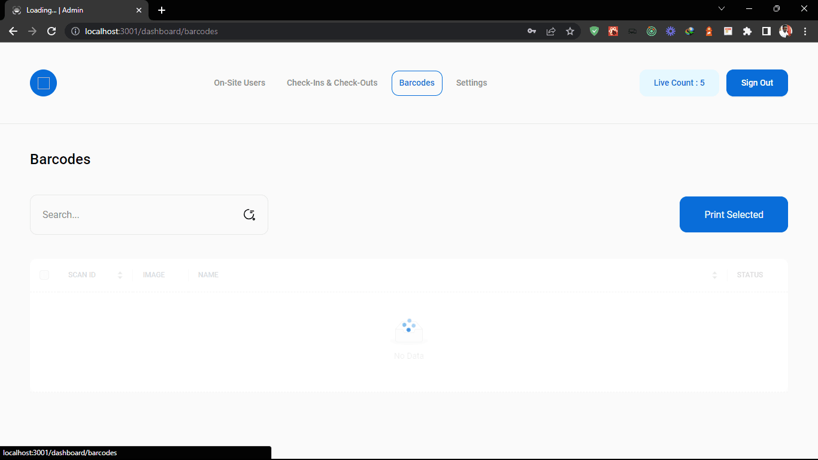Open Chrome's three-dot menu
This screenshot has height=460, width=818.
coord(805,31)
